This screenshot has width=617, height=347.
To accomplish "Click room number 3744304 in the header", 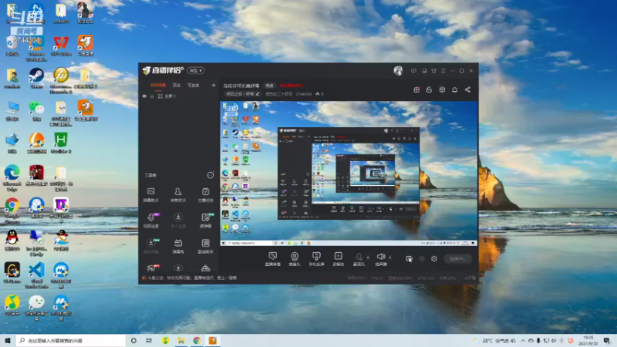I will [x=303, y=94].
